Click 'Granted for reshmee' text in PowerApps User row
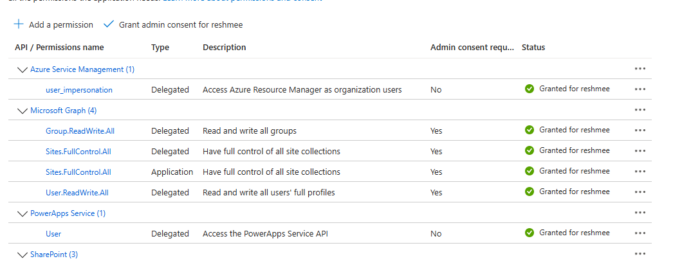Screen dimensions: 691x259 (x=575, y=233)
